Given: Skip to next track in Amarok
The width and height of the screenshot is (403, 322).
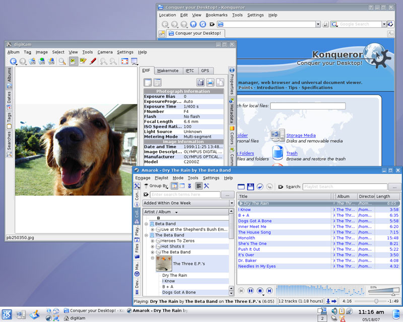Looking at the screenshot, I should click(x=270, y=291).
